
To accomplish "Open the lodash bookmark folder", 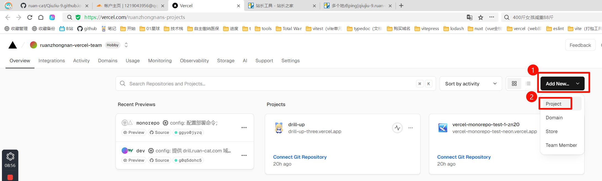I will 454,29.
